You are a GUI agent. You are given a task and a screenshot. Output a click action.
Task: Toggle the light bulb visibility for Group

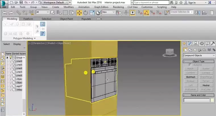[x=11, y=57]
